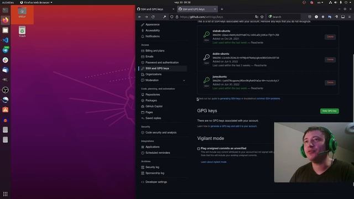Click the Firefox Search box
This screenshot has height=199, width=354.
[x=284, y=17]
